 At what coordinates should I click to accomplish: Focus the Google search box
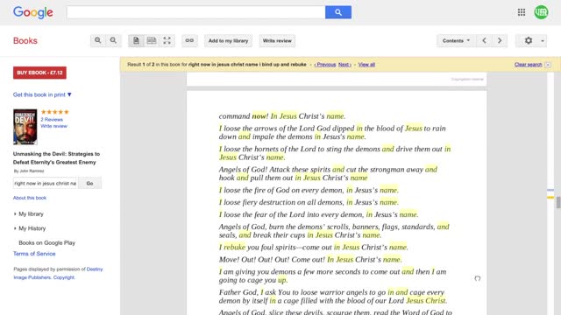pyautogui.click(x=195, y=12)
